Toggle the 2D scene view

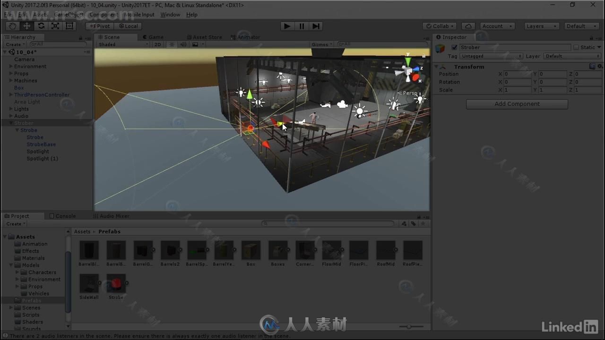point(157,44)
